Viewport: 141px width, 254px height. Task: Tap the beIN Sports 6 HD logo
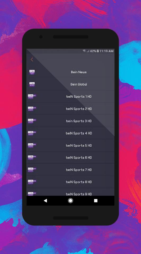(x=32, y=158)
